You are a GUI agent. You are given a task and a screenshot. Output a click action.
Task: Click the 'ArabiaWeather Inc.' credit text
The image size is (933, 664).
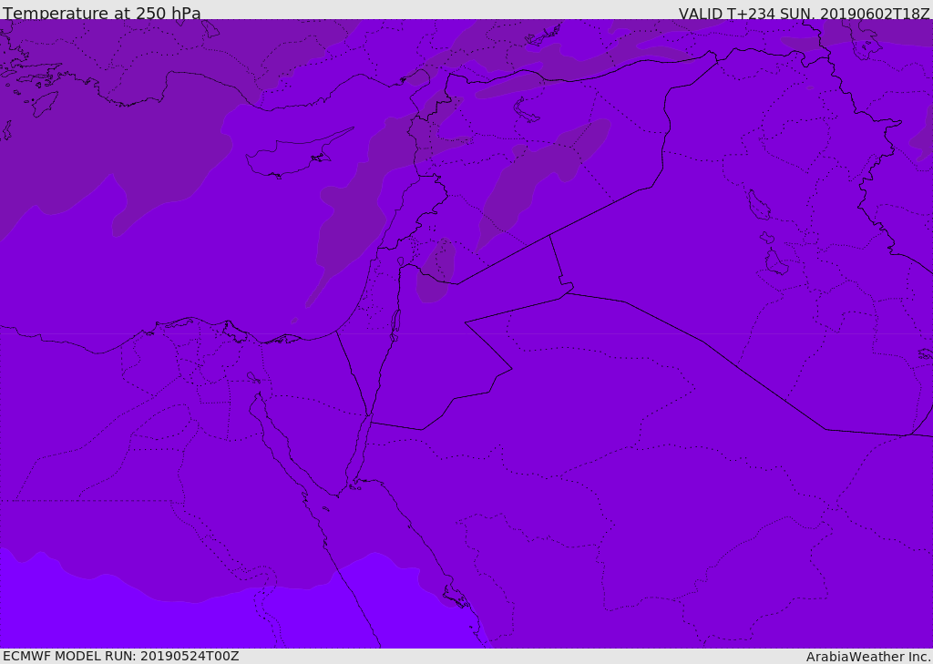click(868, 657)
